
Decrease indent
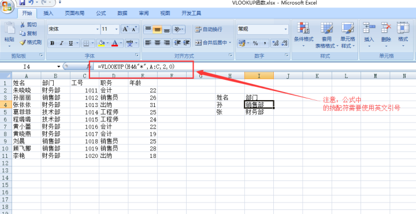[x=177, y=42]
